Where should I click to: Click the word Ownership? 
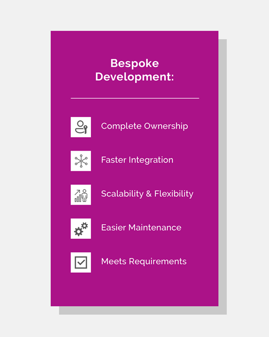point(166,126)
